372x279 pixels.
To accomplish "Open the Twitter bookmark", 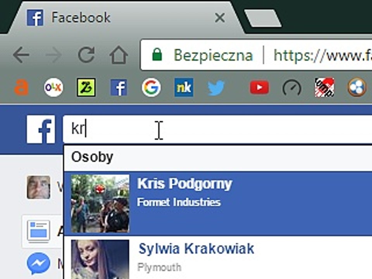I will pyautogui.click(x=216, y=88).
